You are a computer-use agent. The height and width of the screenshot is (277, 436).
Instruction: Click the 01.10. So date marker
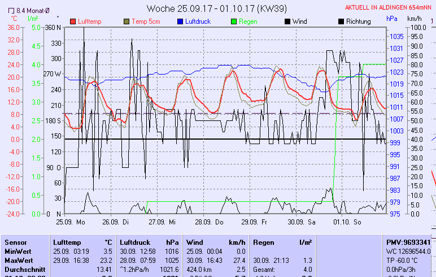tap(347, 222)
